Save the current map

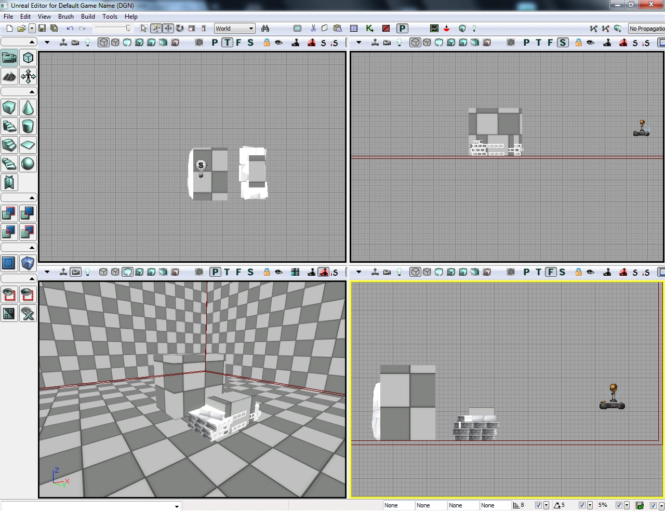pos(42,29)
